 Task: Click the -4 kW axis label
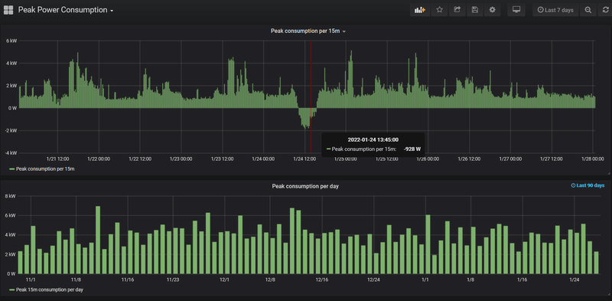[x=11, y=153]
